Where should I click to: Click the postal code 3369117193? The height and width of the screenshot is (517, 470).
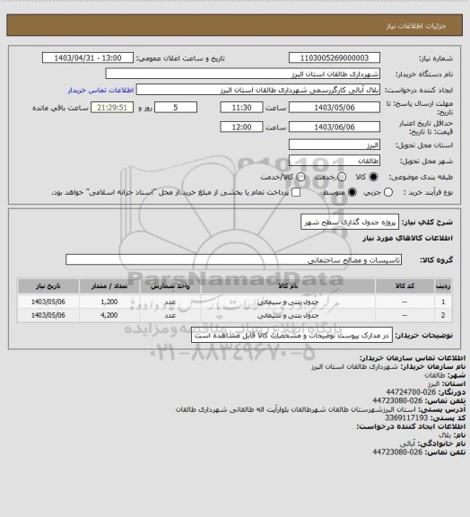pos(406,418)
